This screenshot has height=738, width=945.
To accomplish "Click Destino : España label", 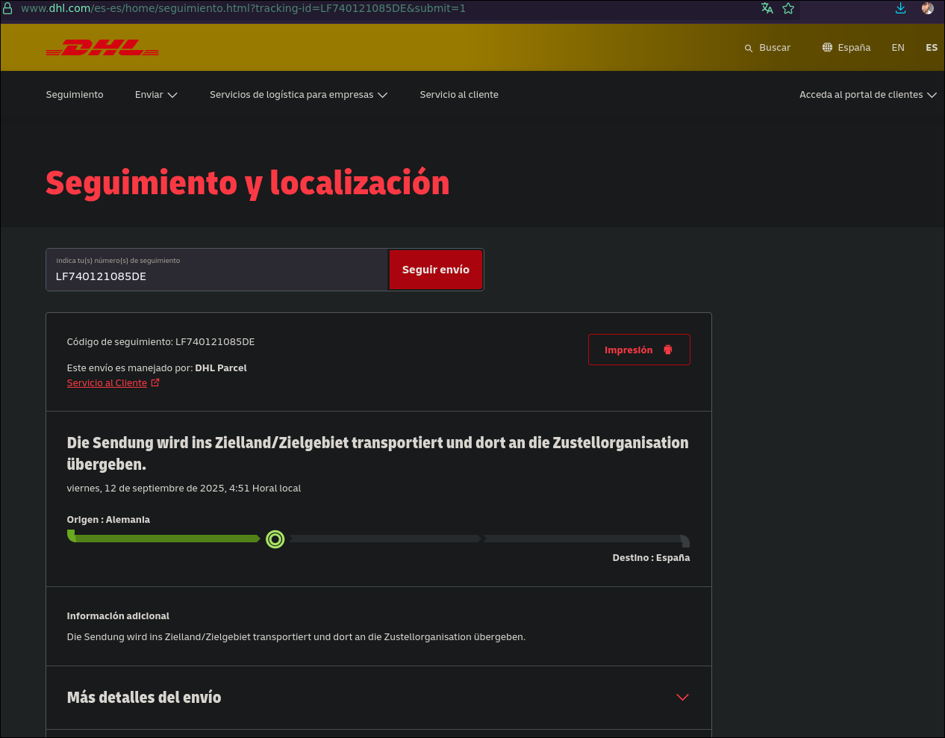I will pos(651,558).
